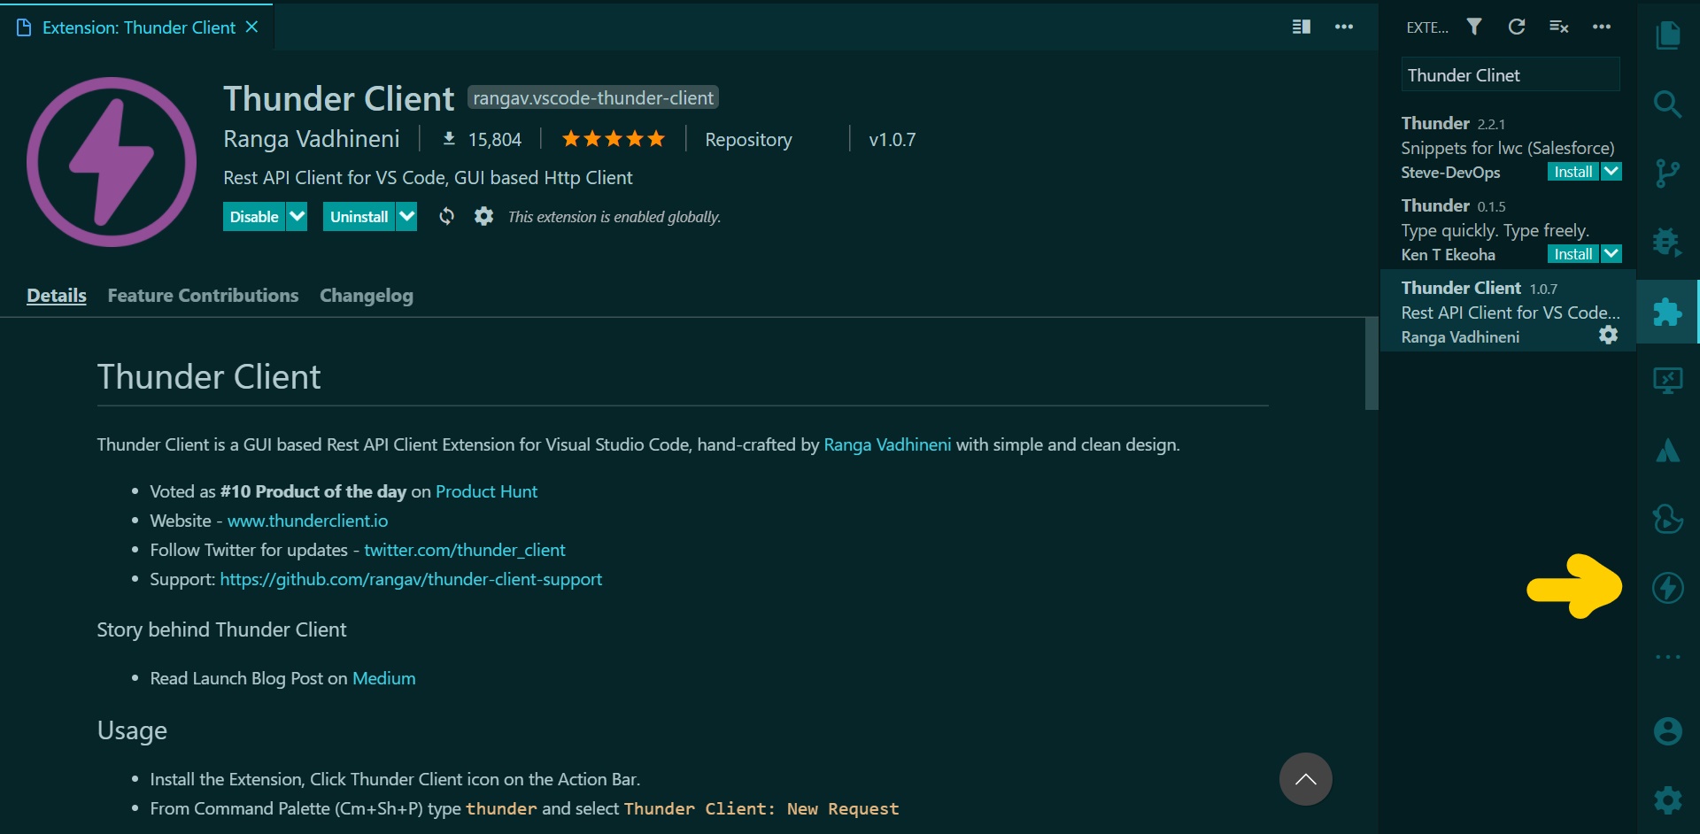Open the Thunder Client lightning bolt icon
This screenshot has width=1700, height=834.
(x=1668, y=588)
